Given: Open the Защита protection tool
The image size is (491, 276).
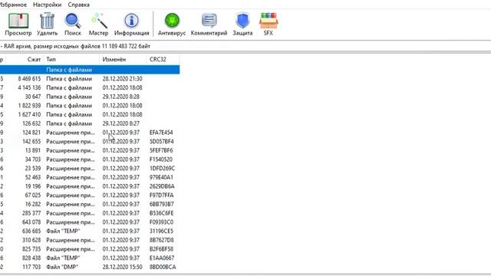Looking at the screenshot, I should [x=242, y=24].
